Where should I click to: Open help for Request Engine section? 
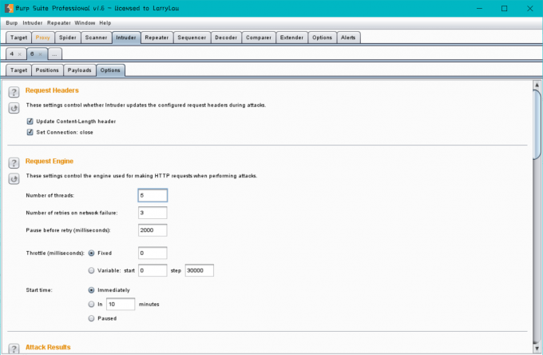pos(14,163)
